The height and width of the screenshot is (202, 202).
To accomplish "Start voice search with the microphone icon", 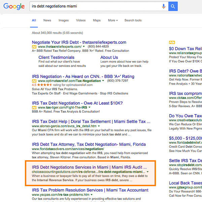I will coord(164,6).
